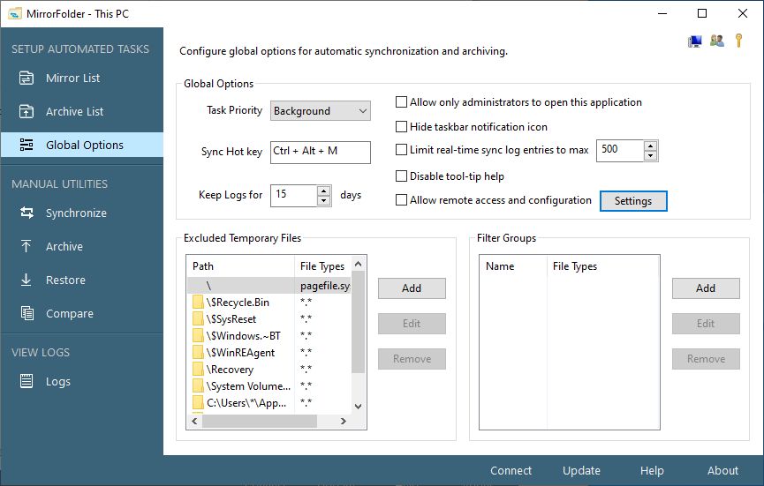This screenshot has width=764, height=486.
Task: Click the \$Windows.~BT folder icon
Action: [x=198, y=336]
